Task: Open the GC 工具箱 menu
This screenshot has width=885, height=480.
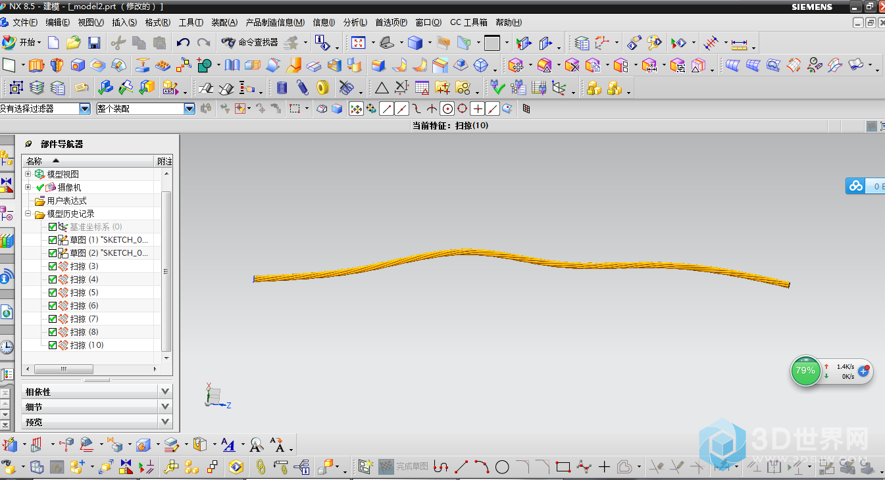Action: (x=468, y=22)
